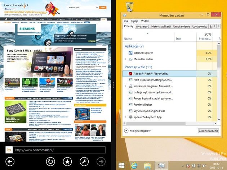Open the Recycle Bin on desktop
227x170 pixels.
(x=130, y=6)
